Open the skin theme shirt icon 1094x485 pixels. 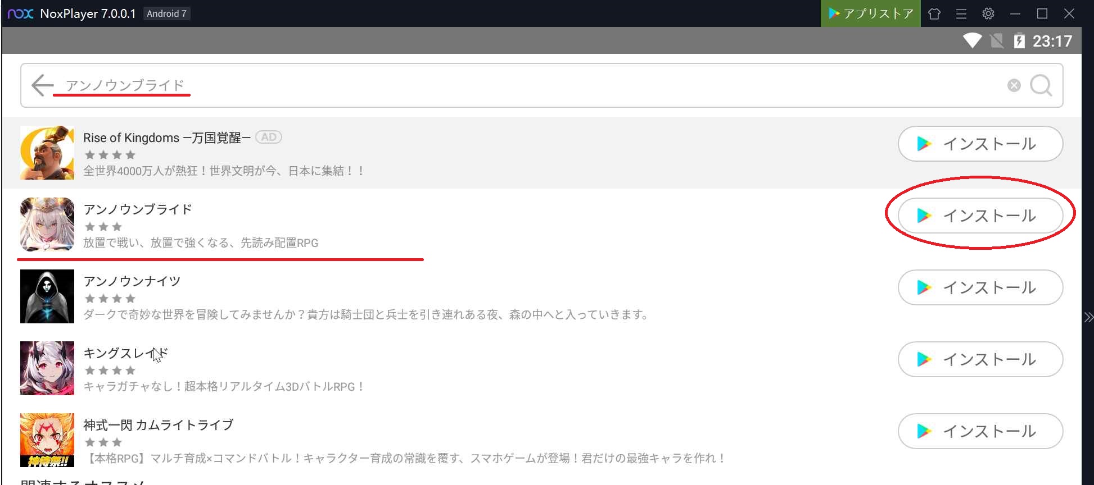point(934,13)
